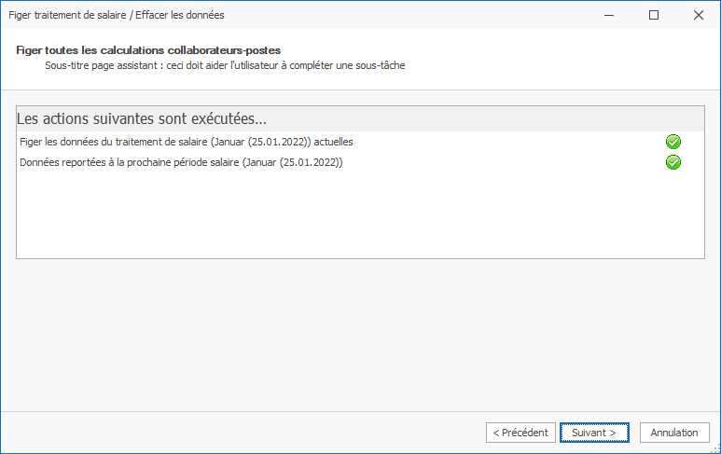Image resolution: width=721 pixels, height=454 pixels.
Task: Minimize the Figer traitement de salaire window
Action: click(609, 15)
